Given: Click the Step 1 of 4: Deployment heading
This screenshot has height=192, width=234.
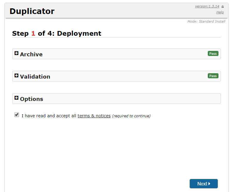Looking at the screenshot, I should coord(57,33).
